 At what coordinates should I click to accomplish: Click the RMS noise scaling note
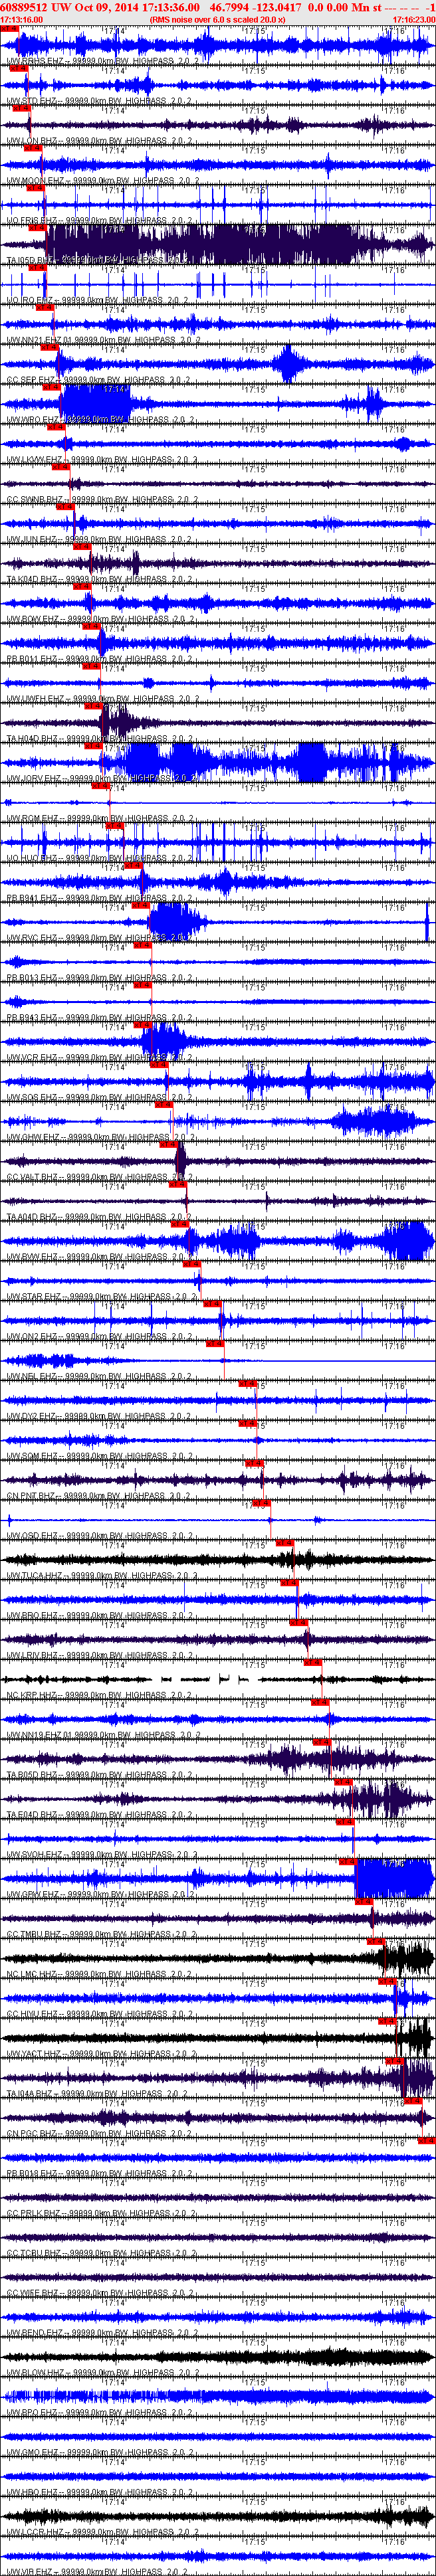click(x=216, y=19)
